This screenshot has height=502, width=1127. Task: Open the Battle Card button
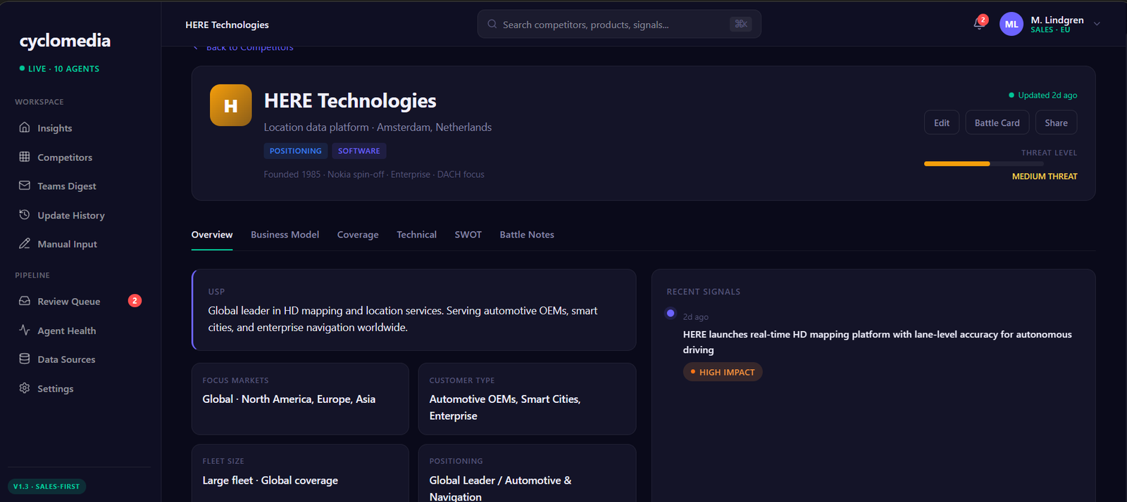tap(997, 122)
